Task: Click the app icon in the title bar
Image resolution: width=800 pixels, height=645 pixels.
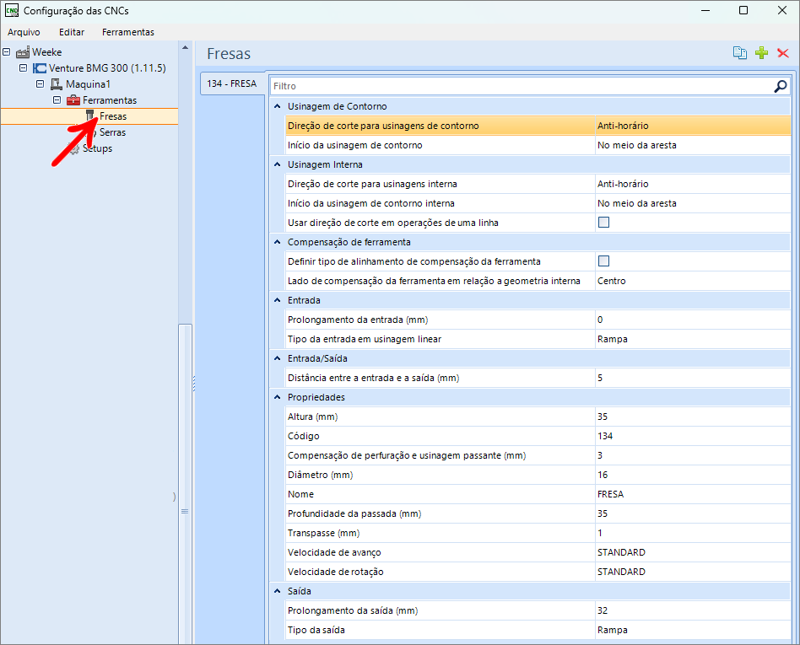Action: (x=12, y=10)
